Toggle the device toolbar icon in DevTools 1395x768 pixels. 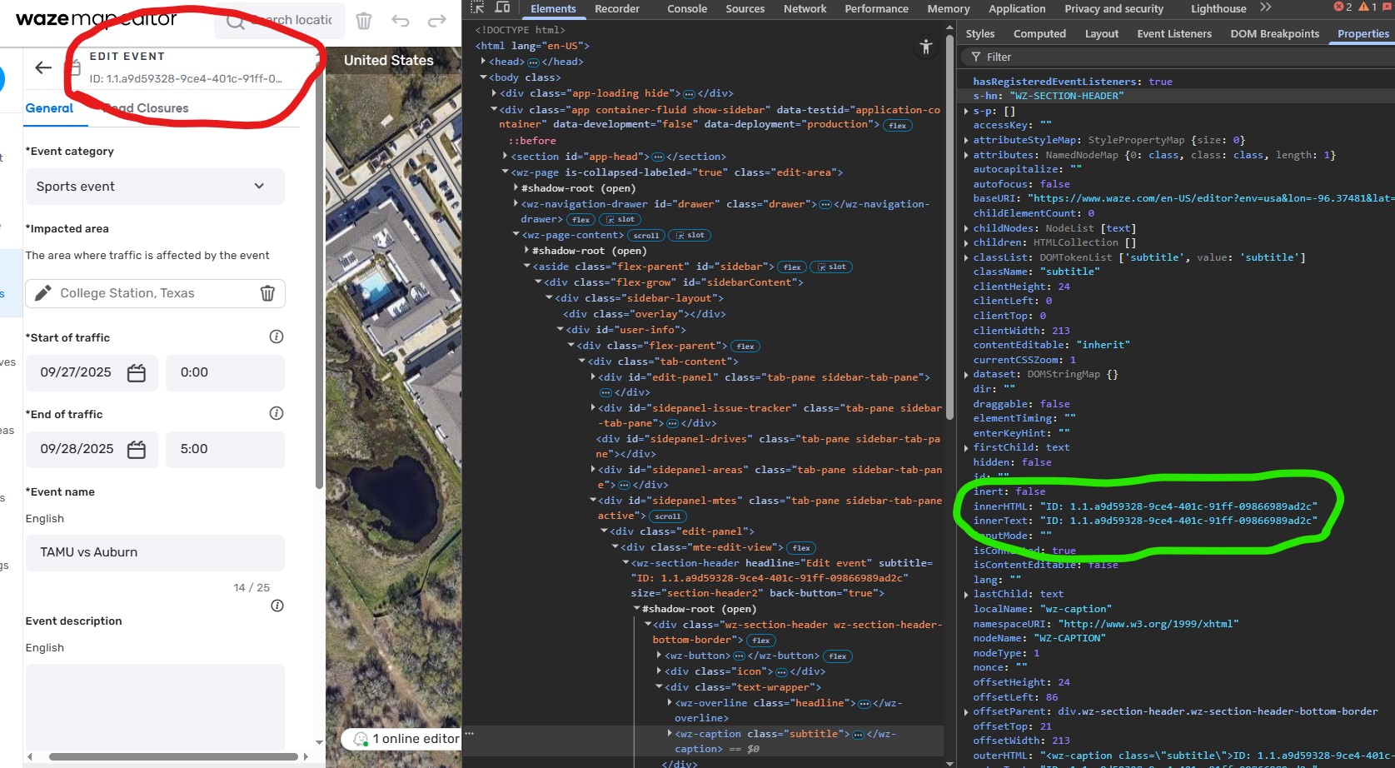tap(502, 7)
